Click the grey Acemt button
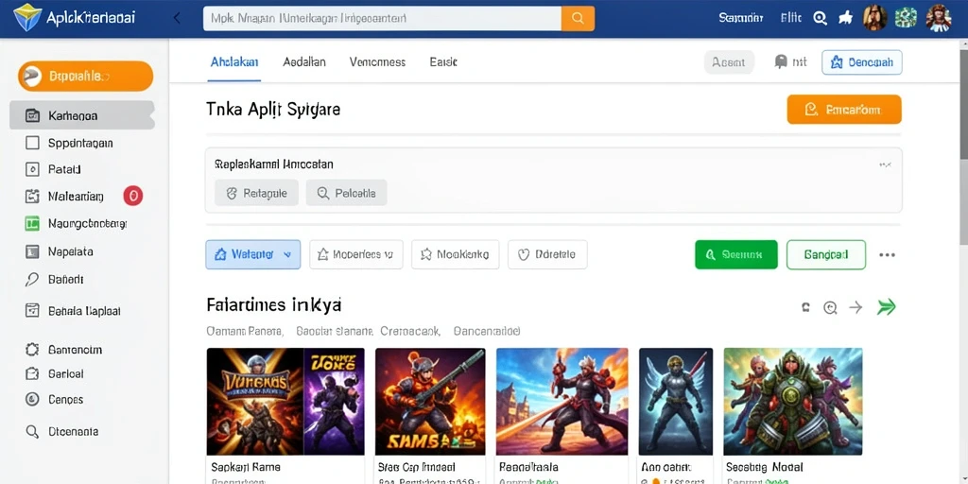The height and width of the screenshot is (484, 968). (729, 62)
